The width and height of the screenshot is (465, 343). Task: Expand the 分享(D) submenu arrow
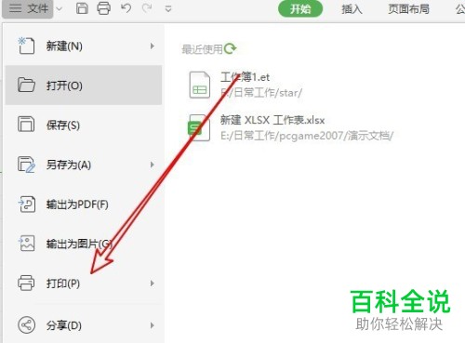152,325
